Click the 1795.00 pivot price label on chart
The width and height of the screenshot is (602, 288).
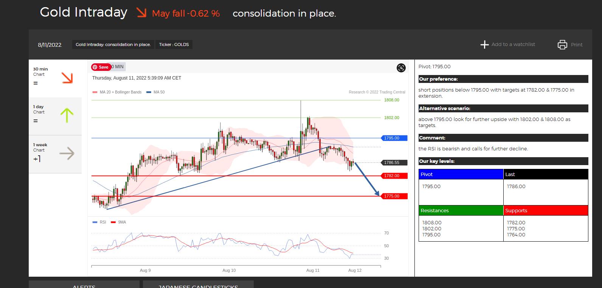(394, 138)
